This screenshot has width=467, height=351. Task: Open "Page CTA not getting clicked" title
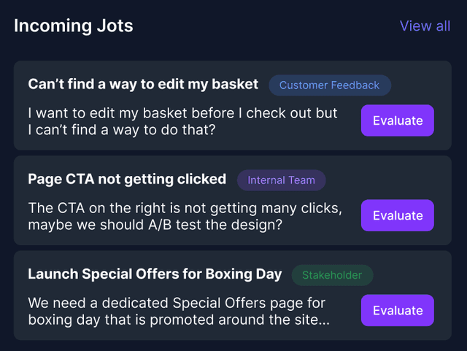127,180
